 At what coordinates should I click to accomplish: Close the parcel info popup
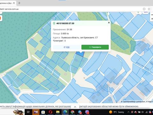109,23
